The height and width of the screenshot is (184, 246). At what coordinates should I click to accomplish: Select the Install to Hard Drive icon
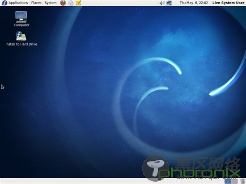[x=21, y=38]
